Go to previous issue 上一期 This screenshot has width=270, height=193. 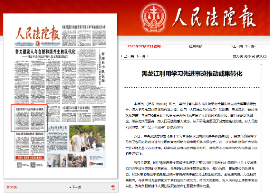(x=238, y=46)
